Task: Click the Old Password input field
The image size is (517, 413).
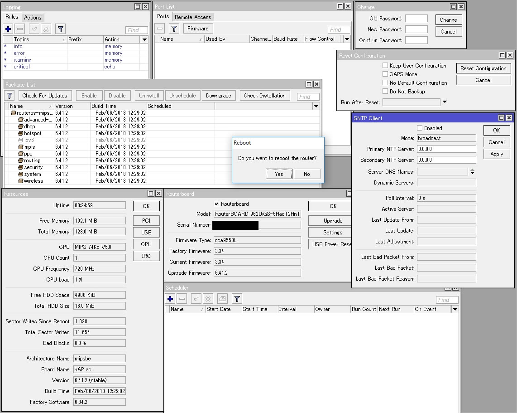Action: tap(416, 19)
